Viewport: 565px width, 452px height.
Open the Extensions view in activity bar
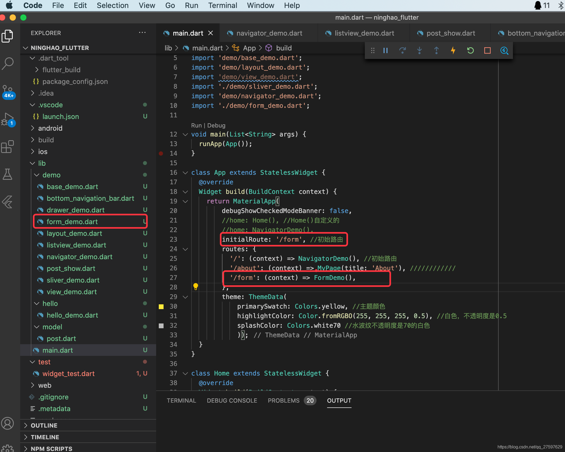coord(8,147)
